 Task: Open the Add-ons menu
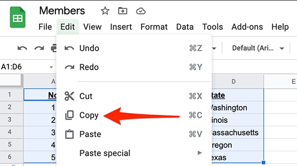click(247, 27)
